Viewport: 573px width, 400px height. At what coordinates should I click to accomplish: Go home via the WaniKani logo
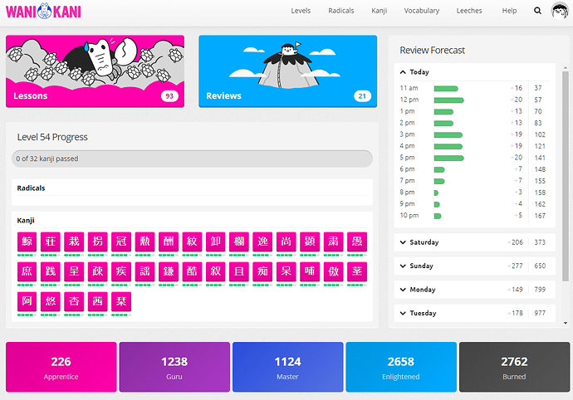pyautogui.click(x=43, y=11)
